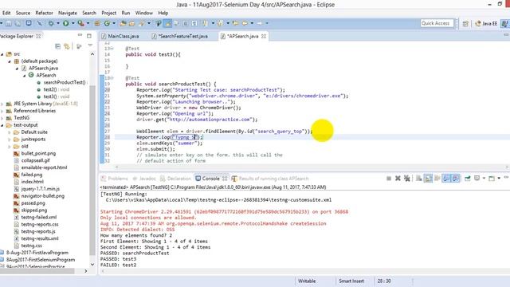Click the Run Last Tool with toolbox icon
The image size is (510, 287).
coord(80,23)
